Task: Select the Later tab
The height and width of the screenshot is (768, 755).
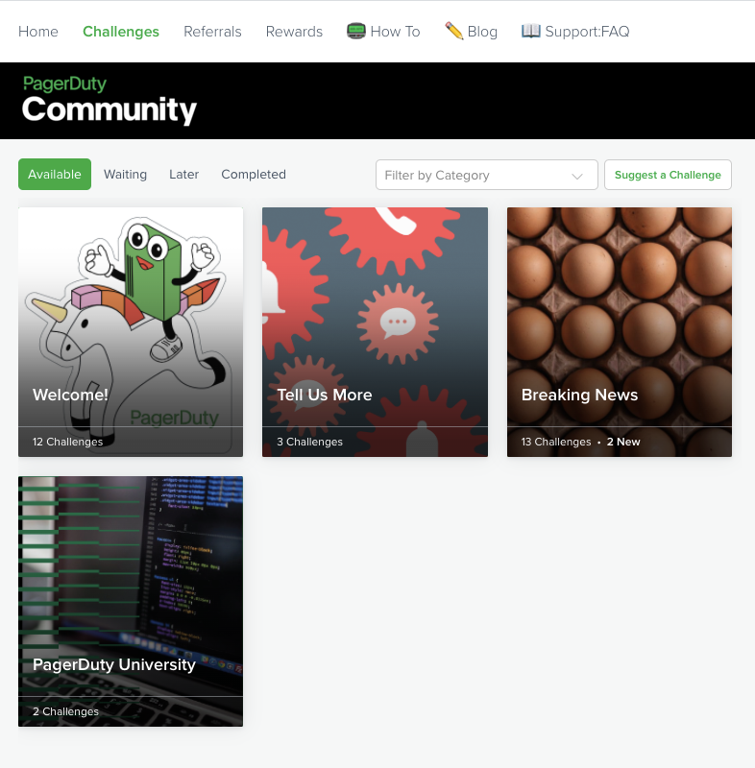Action: pos(183,175)
